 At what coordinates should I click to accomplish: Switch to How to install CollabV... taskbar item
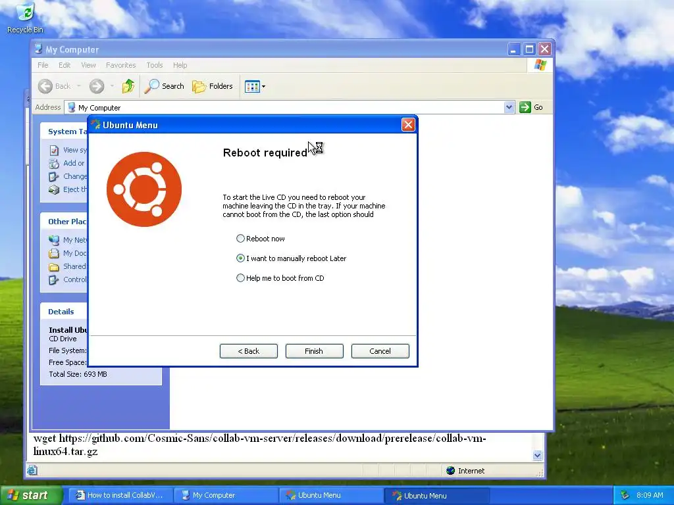coord(120,495)
